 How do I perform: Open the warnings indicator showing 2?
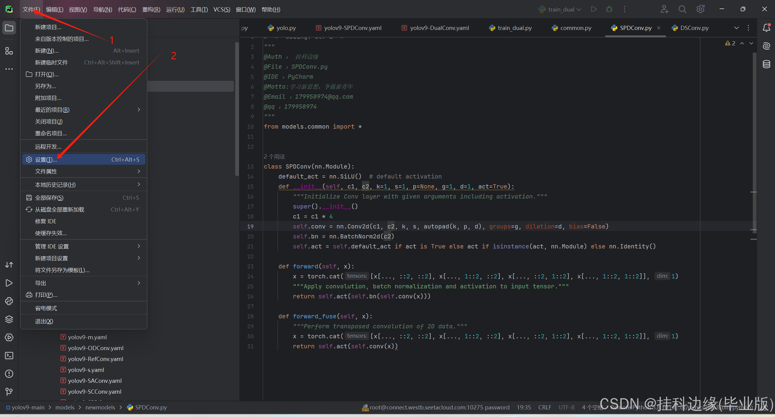(730, 43)
